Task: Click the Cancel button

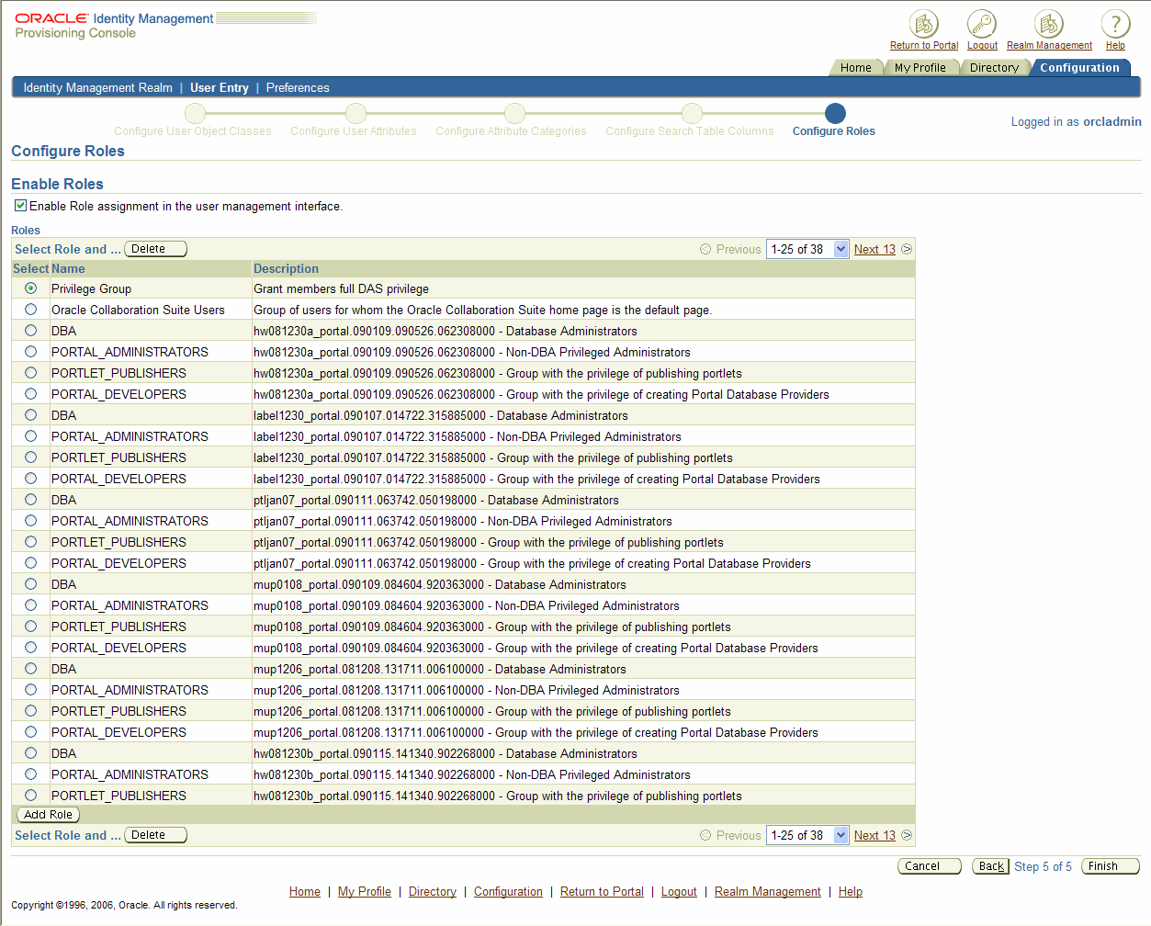Action: 930,866
